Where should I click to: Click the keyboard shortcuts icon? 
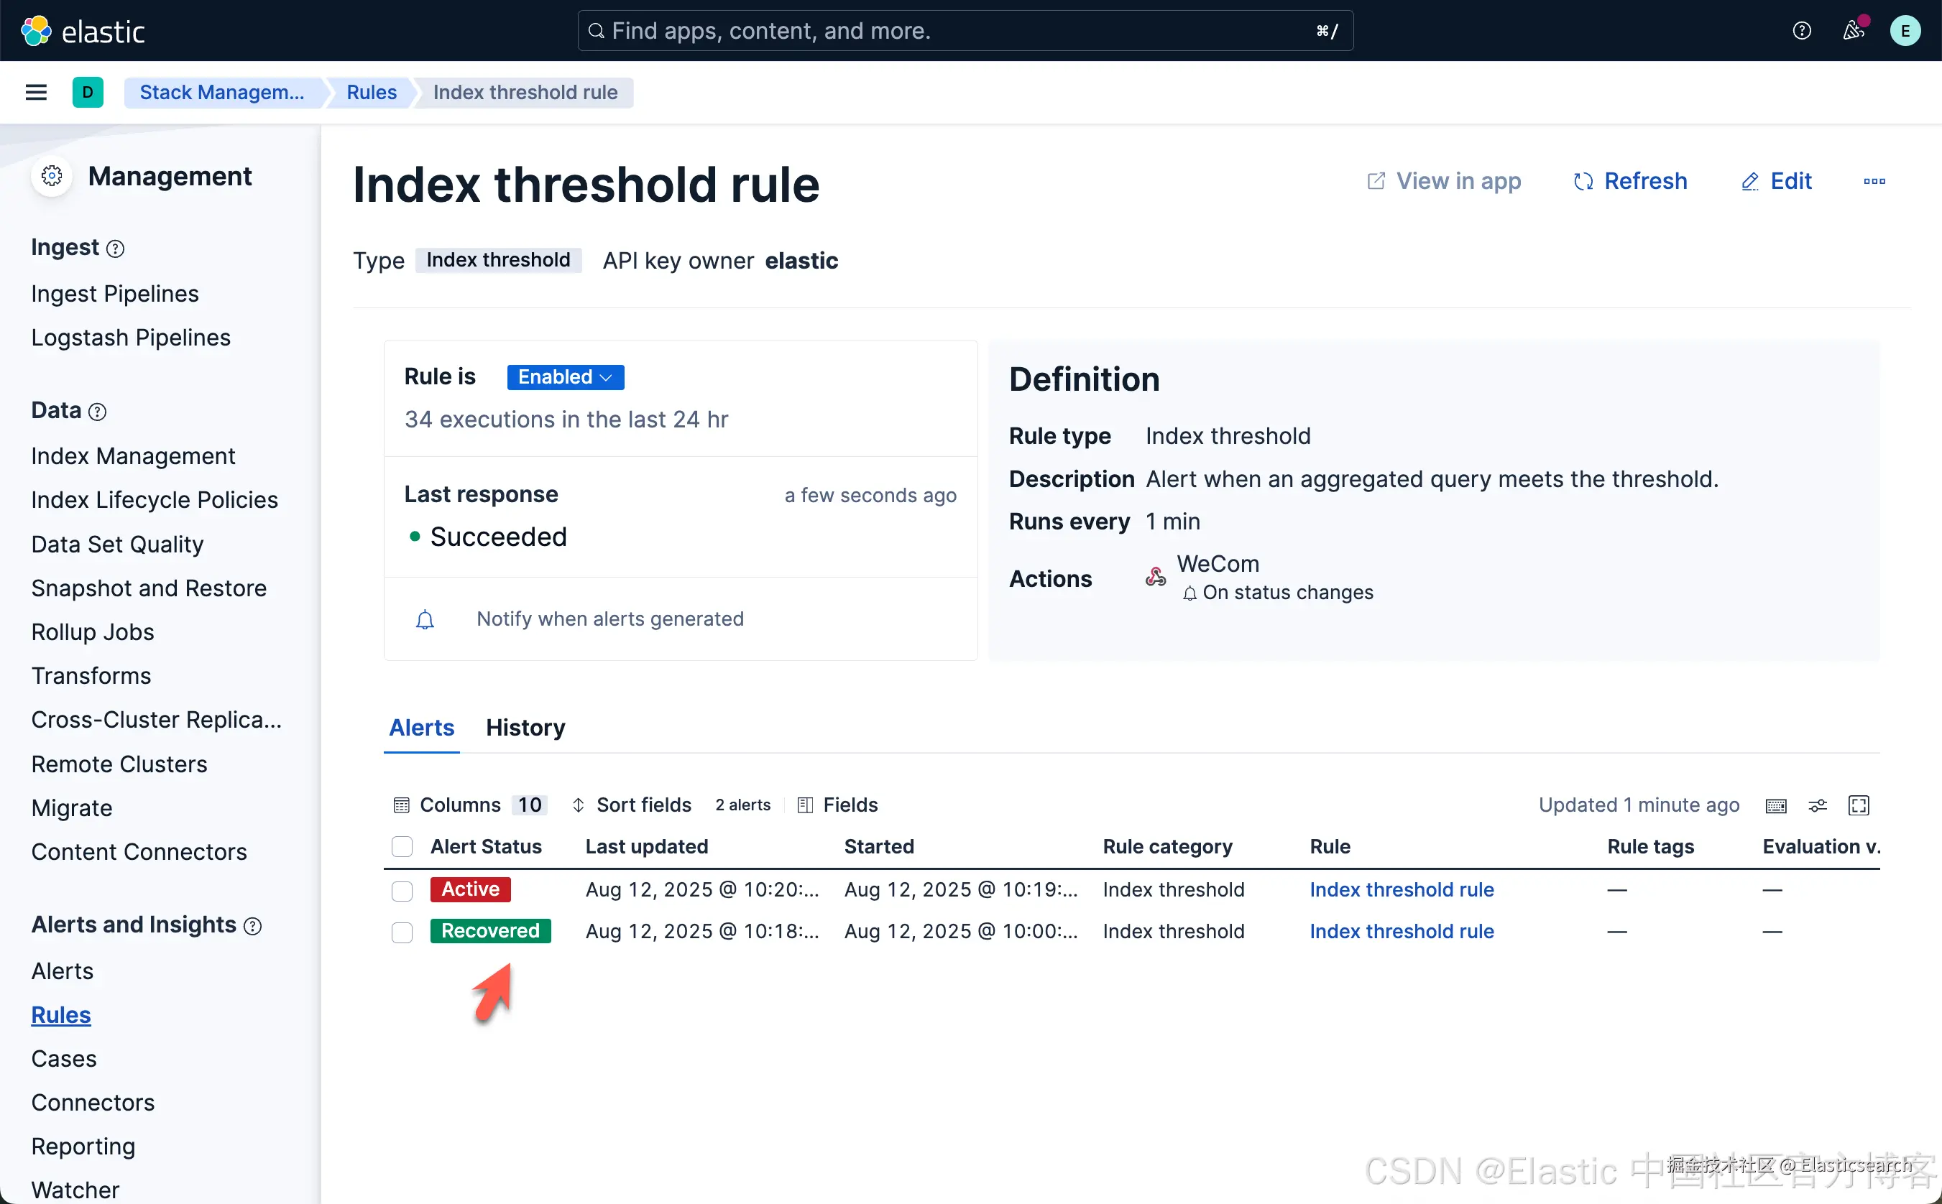point(1775,805)
